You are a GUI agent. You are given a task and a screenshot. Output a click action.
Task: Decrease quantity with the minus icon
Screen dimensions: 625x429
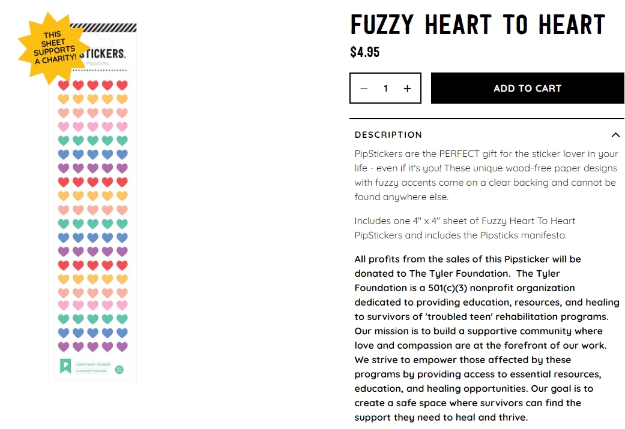point(364,88)
